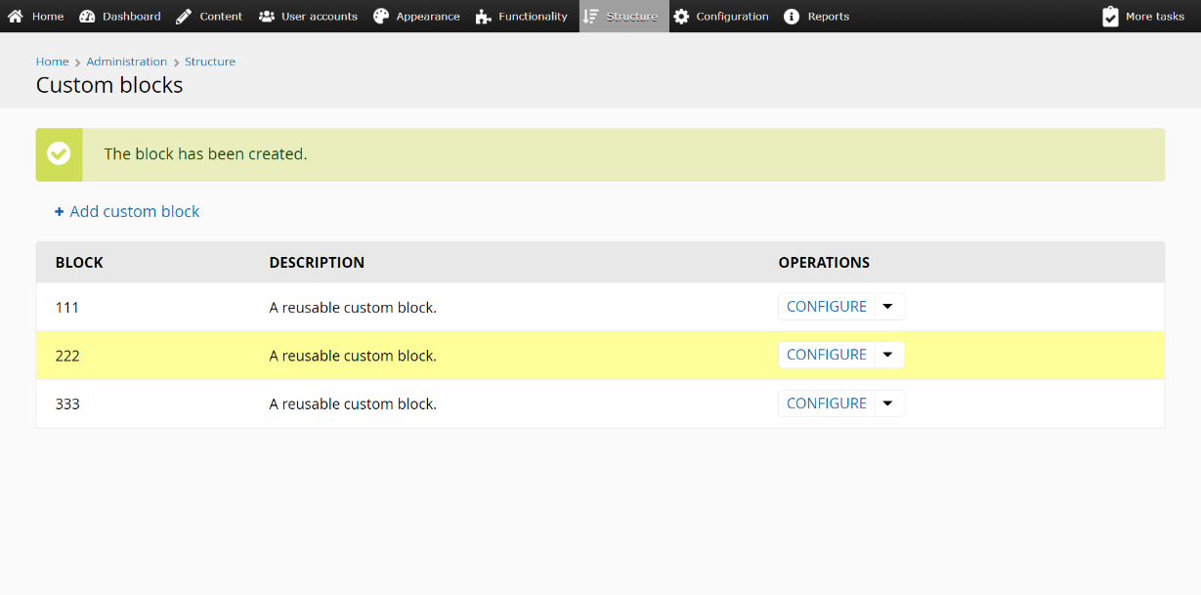Click the 'The block has been created.' message
The image size is (1201, 595).
pyautogui.click(x=205, y=154)
